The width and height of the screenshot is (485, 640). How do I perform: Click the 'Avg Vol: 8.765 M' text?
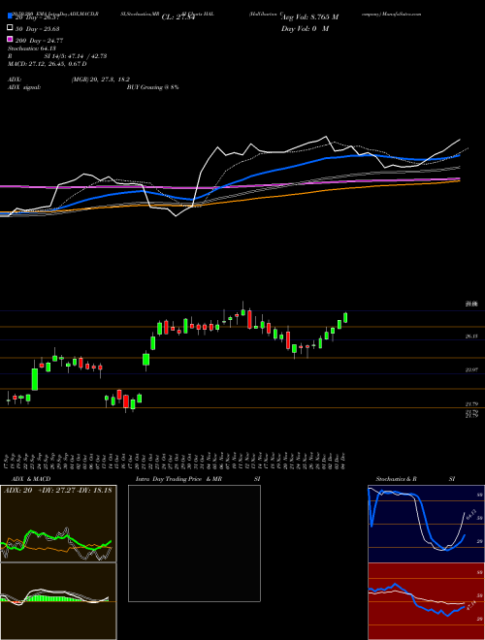point(309,17)
